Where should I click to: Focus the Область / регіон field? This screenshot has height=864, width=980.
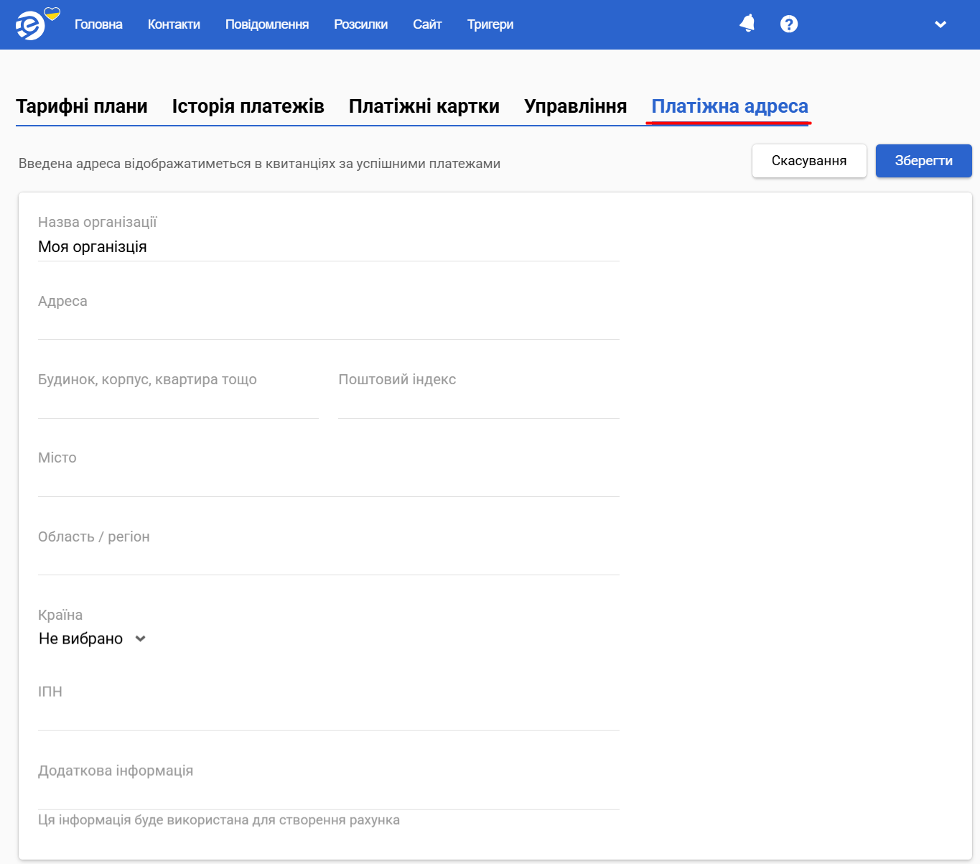tap(329, 560)
